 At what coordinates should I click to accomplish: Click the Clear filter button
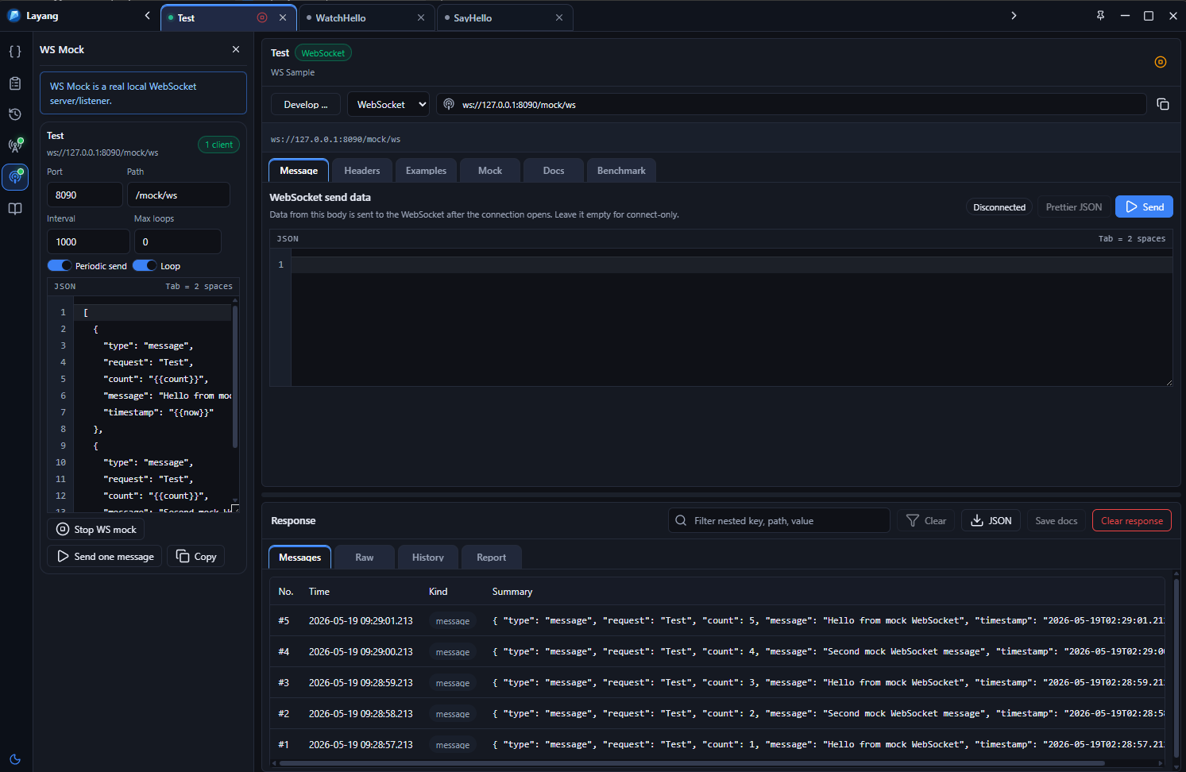point(926,521)
